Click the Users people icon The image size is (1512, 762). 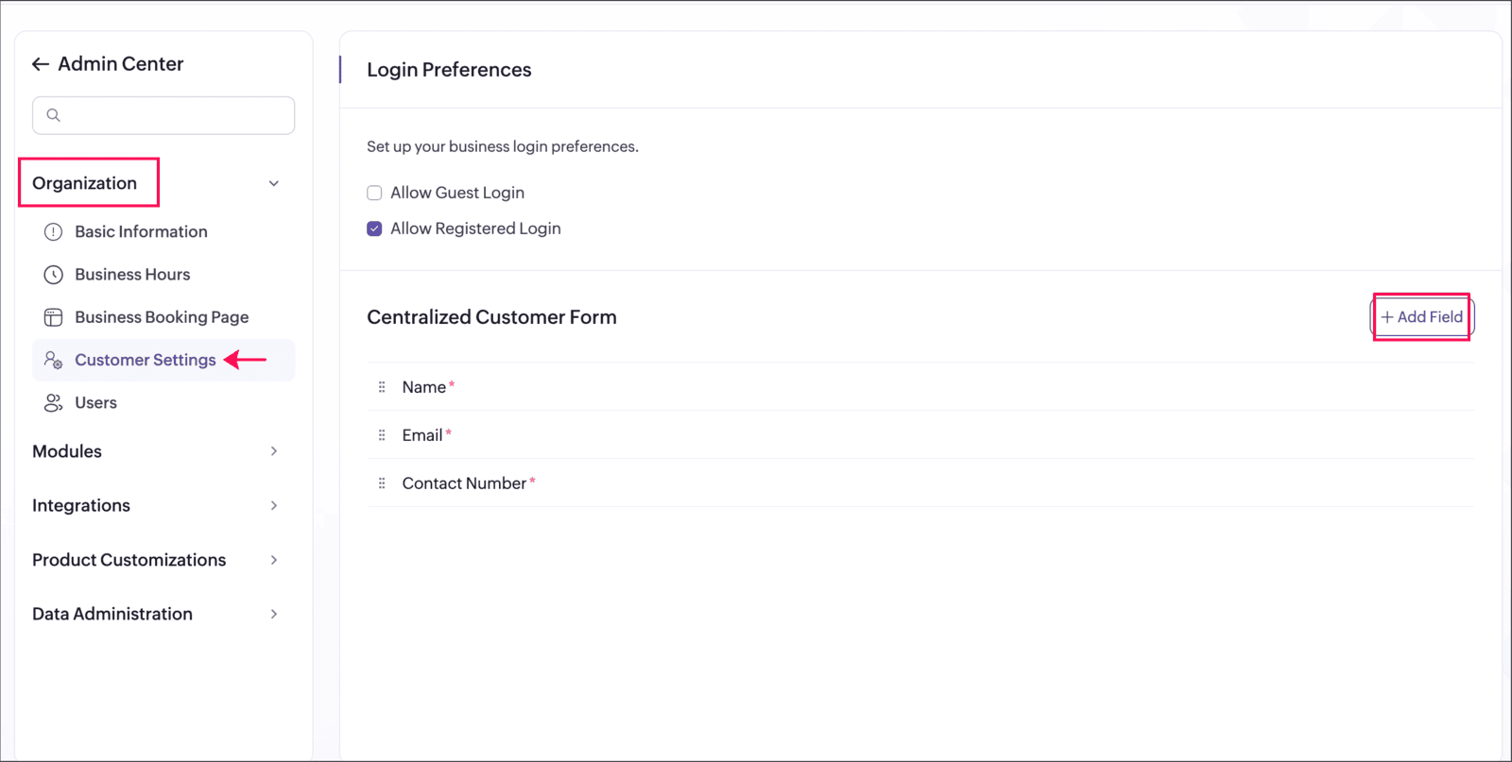point(54,403)
